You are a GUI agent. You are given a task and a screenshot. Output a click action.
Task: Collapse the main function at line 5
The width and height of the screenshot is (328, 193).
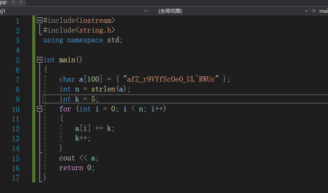tap(39, 60)
